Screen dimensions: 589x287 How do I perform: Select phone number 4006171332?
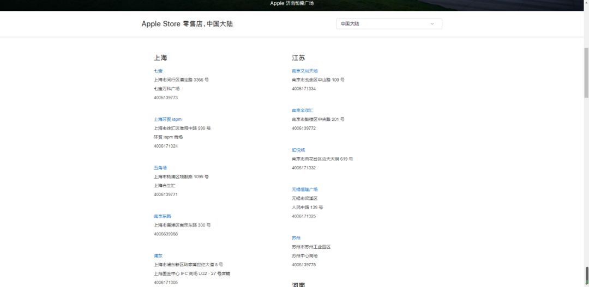point(304,168)
